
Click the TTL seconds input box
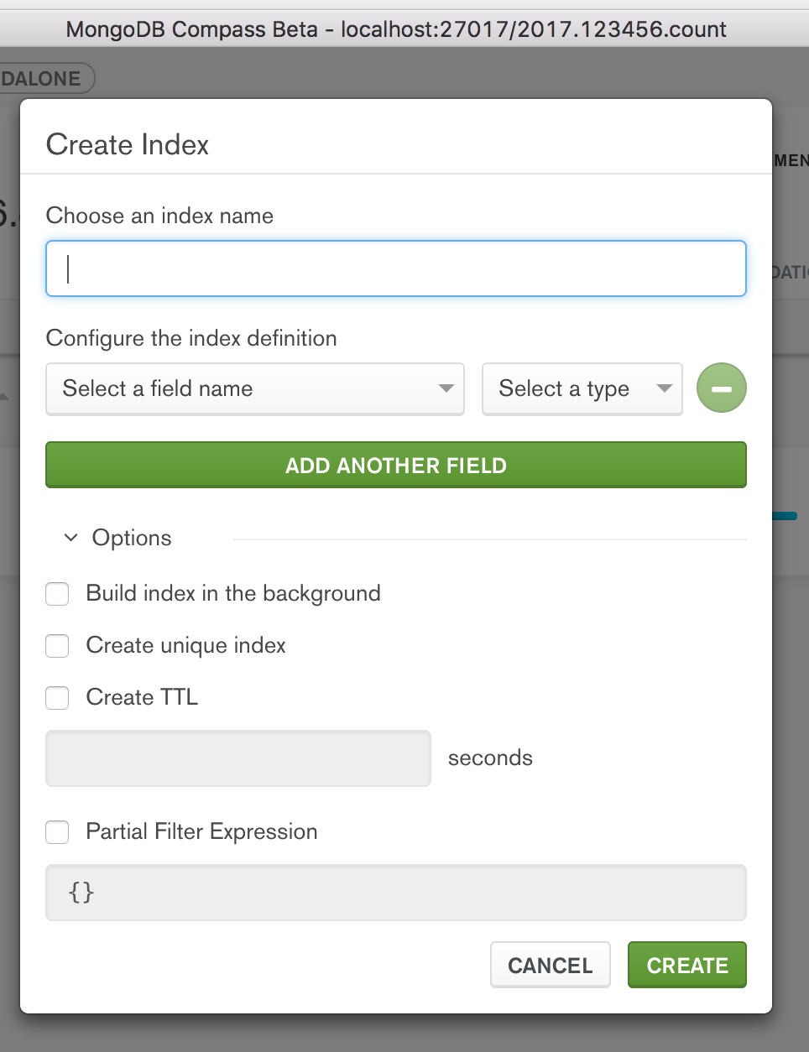click(237, 758)
